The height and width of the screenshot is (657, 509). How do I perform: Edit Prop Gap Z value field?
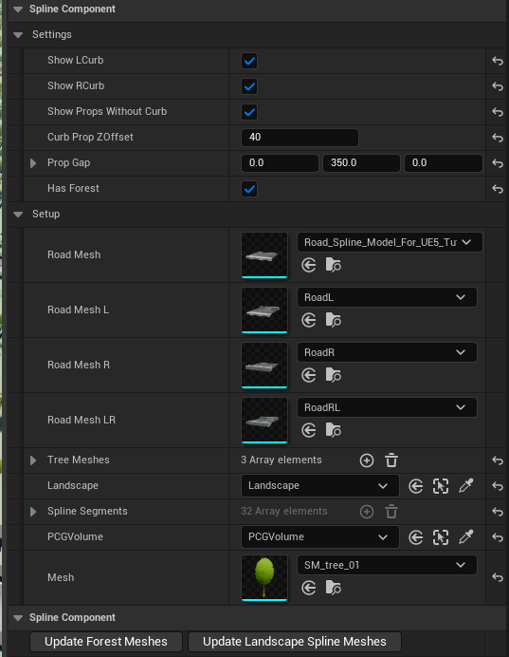(444, 163)
